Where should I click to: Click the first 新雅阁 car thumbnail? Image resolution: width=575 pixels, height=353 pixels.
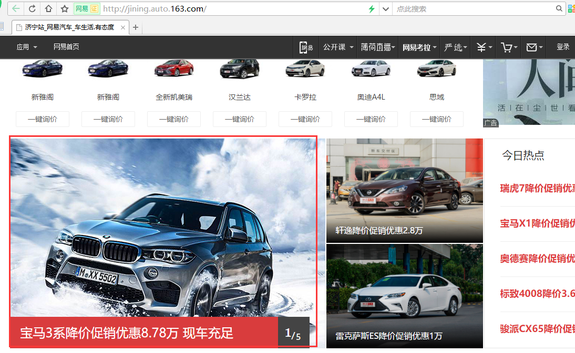tap(43, 69)
